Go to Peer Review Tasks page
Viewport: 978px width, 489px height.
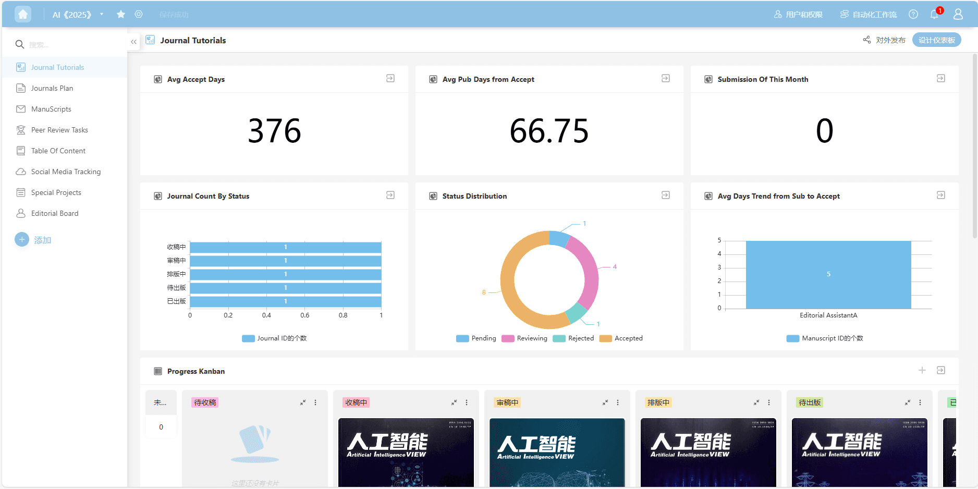tap(59, 130)
